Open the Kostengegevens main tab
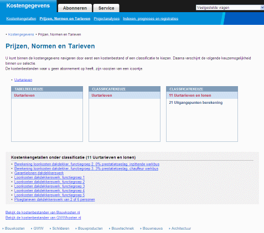The width and height of the screenshot is (264, 233). pos(28,6)
